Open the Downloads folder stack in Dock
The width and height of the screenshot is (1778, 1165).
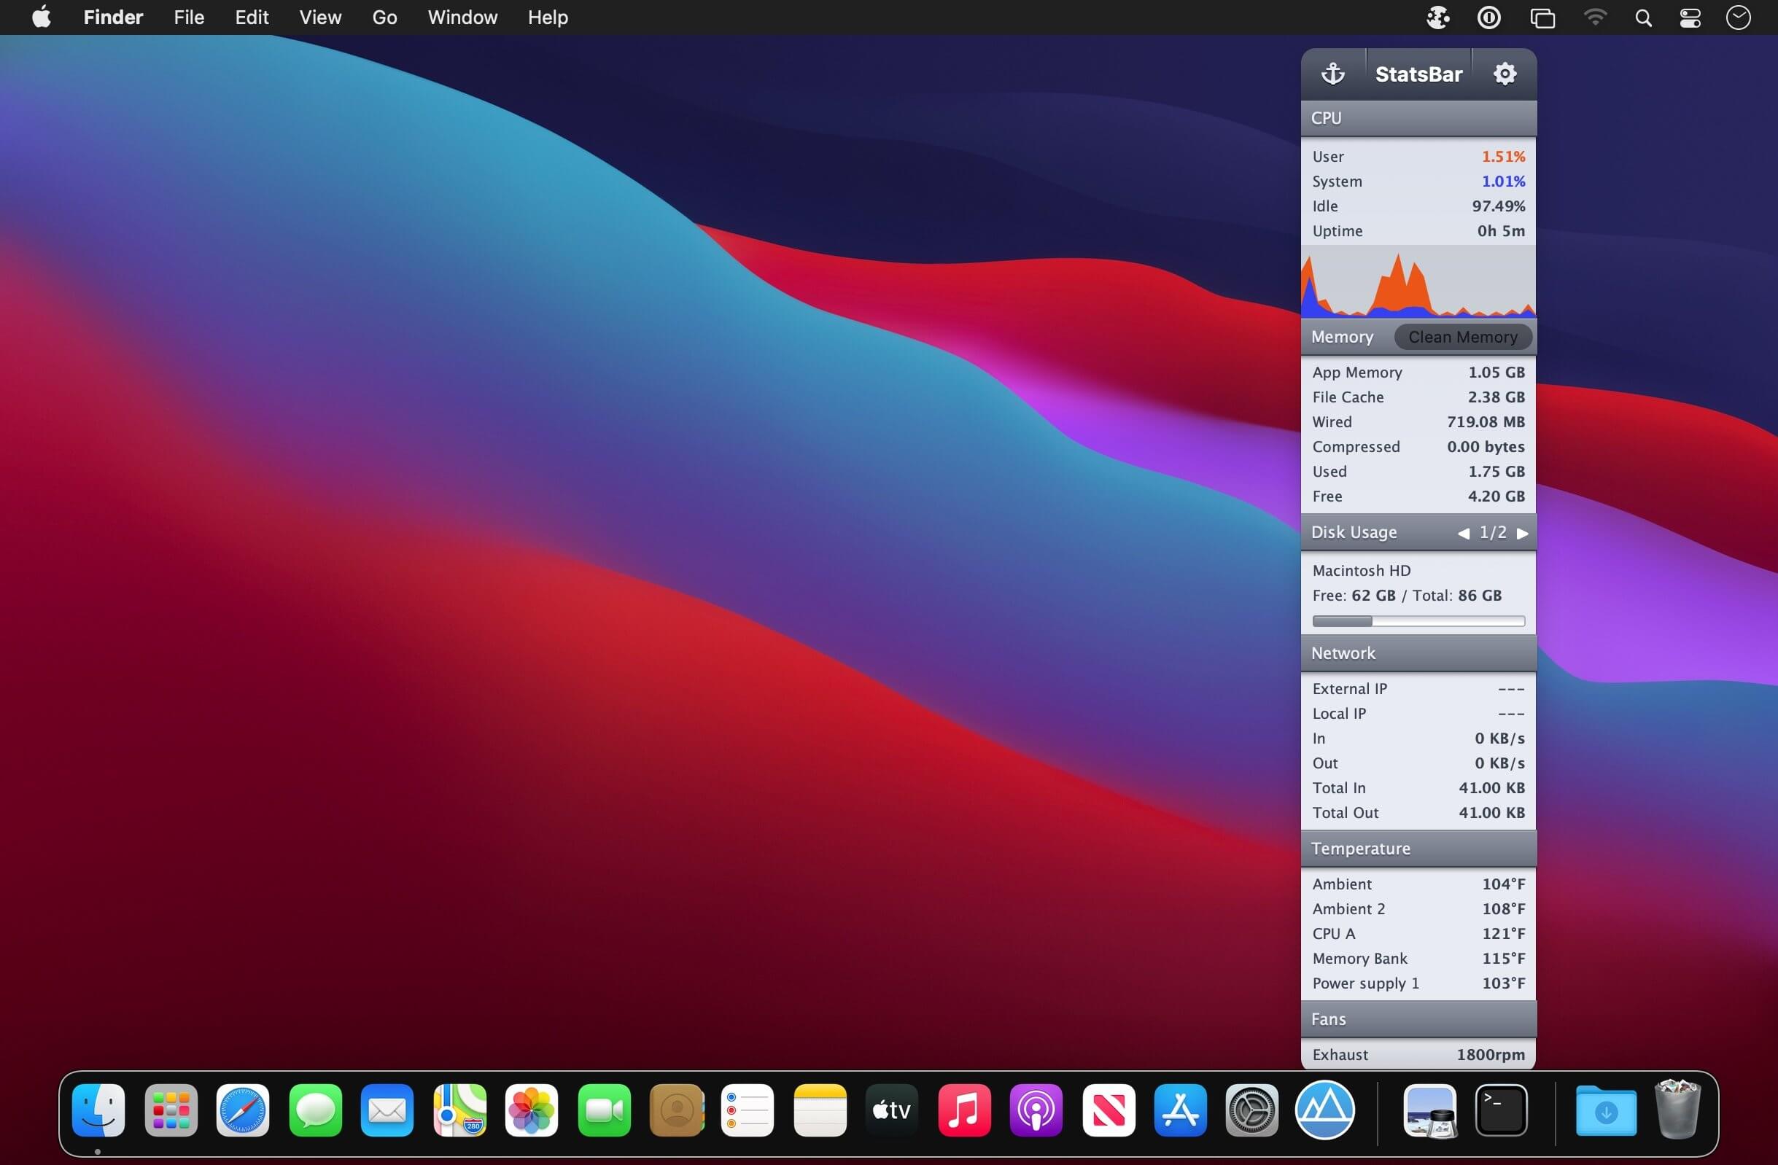[1605, 1111]
